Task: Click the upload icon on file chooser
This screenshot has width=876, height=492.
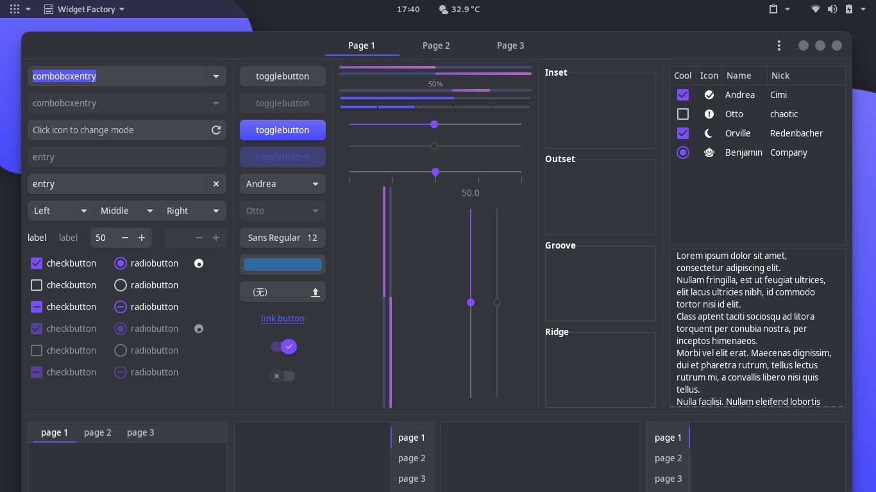Action: tap(316, 292)
